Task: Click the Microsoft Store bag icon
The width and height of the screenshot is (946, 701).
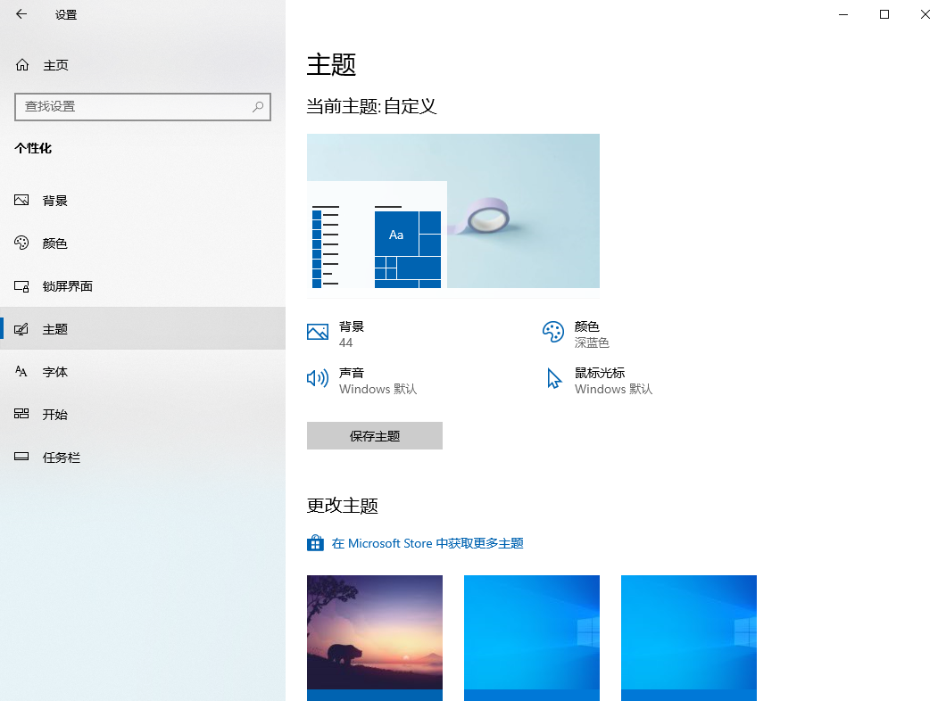Action: pos(315,542)
